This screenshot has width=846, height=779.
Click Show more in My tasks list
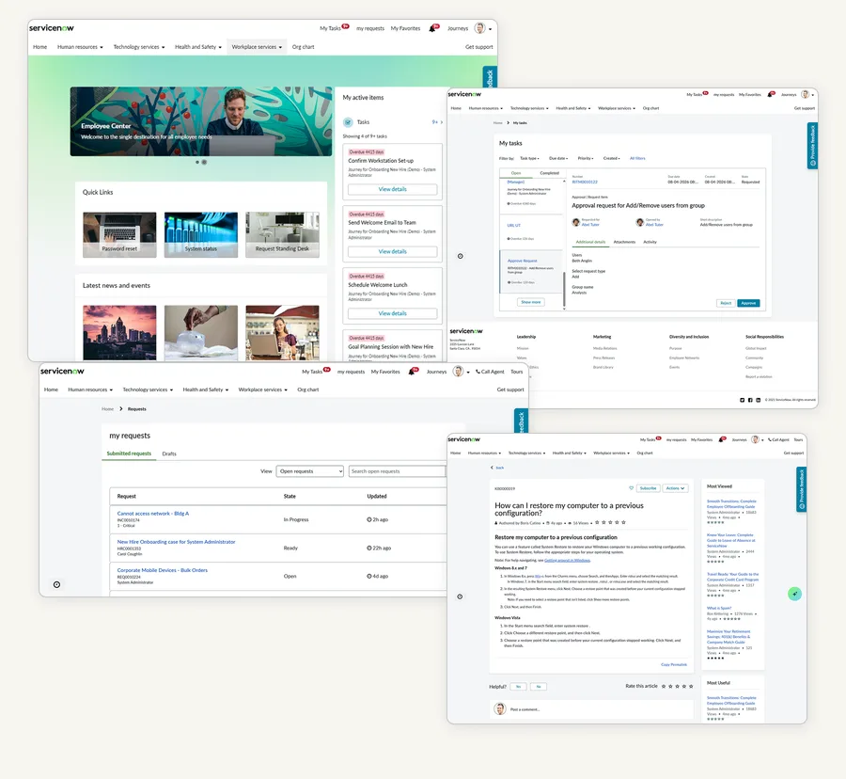coord(531,302)
